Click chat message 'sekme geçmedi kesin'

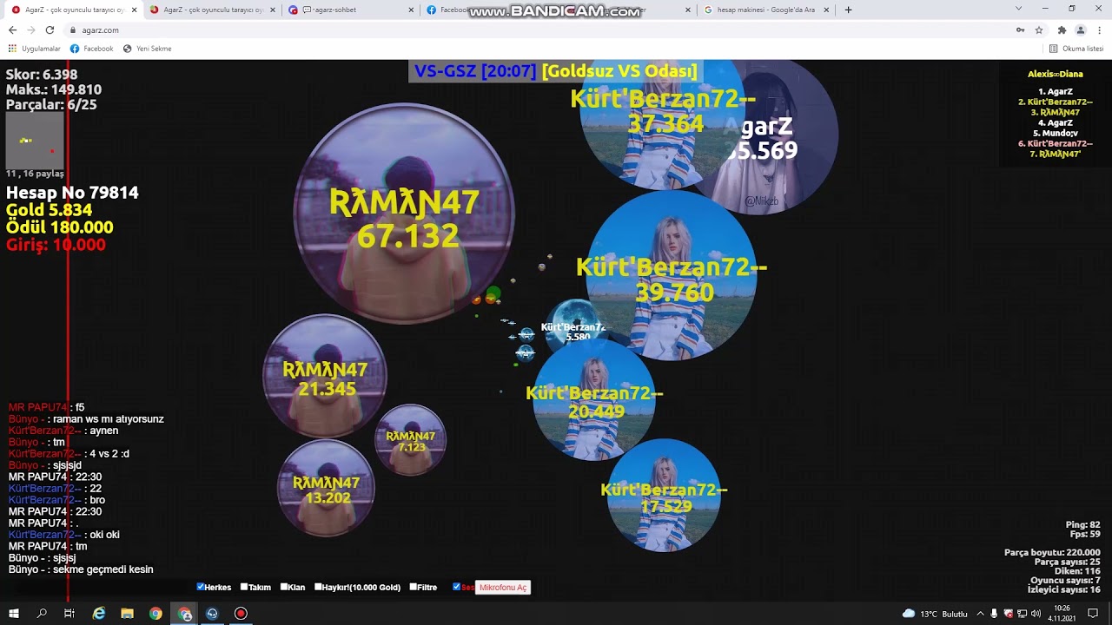[103, 569]
